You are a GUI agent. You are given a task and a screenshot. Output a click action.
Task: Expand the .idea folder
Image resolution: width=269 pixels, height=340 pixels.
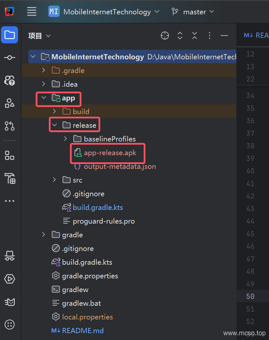pos(44,84)
